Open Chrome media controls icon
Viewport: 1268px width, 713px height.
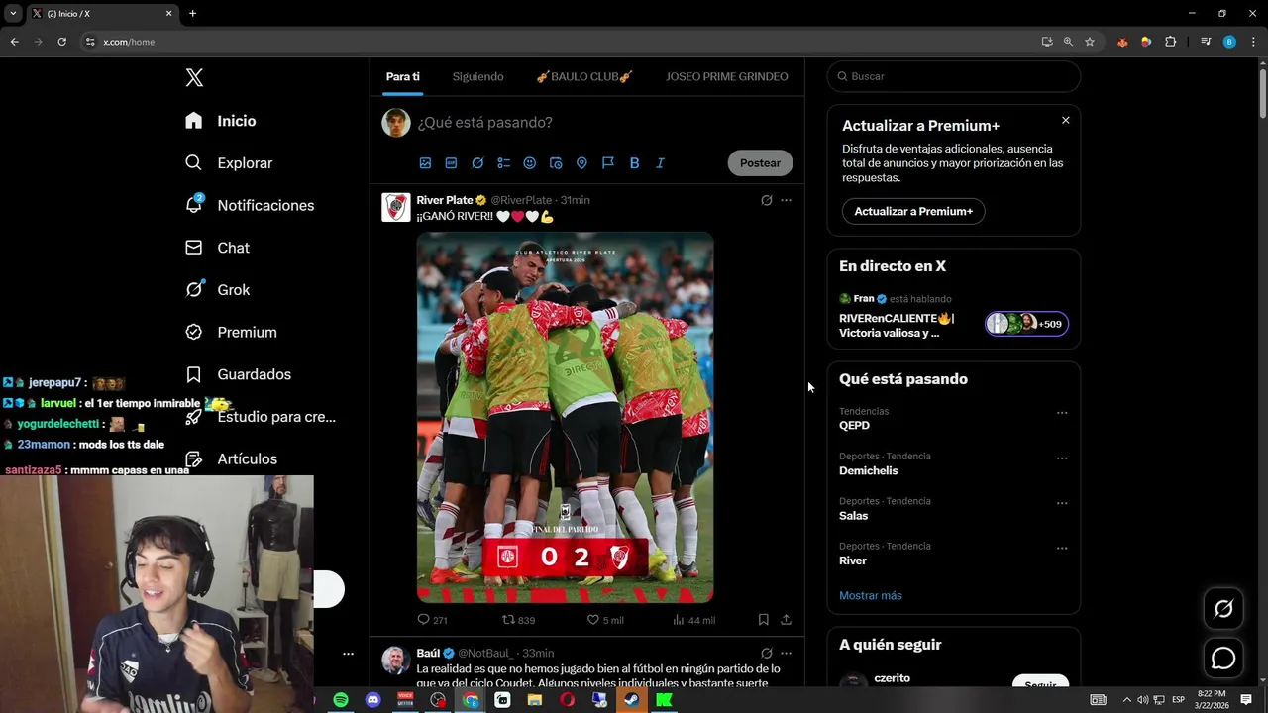[x=1206, y=42]
